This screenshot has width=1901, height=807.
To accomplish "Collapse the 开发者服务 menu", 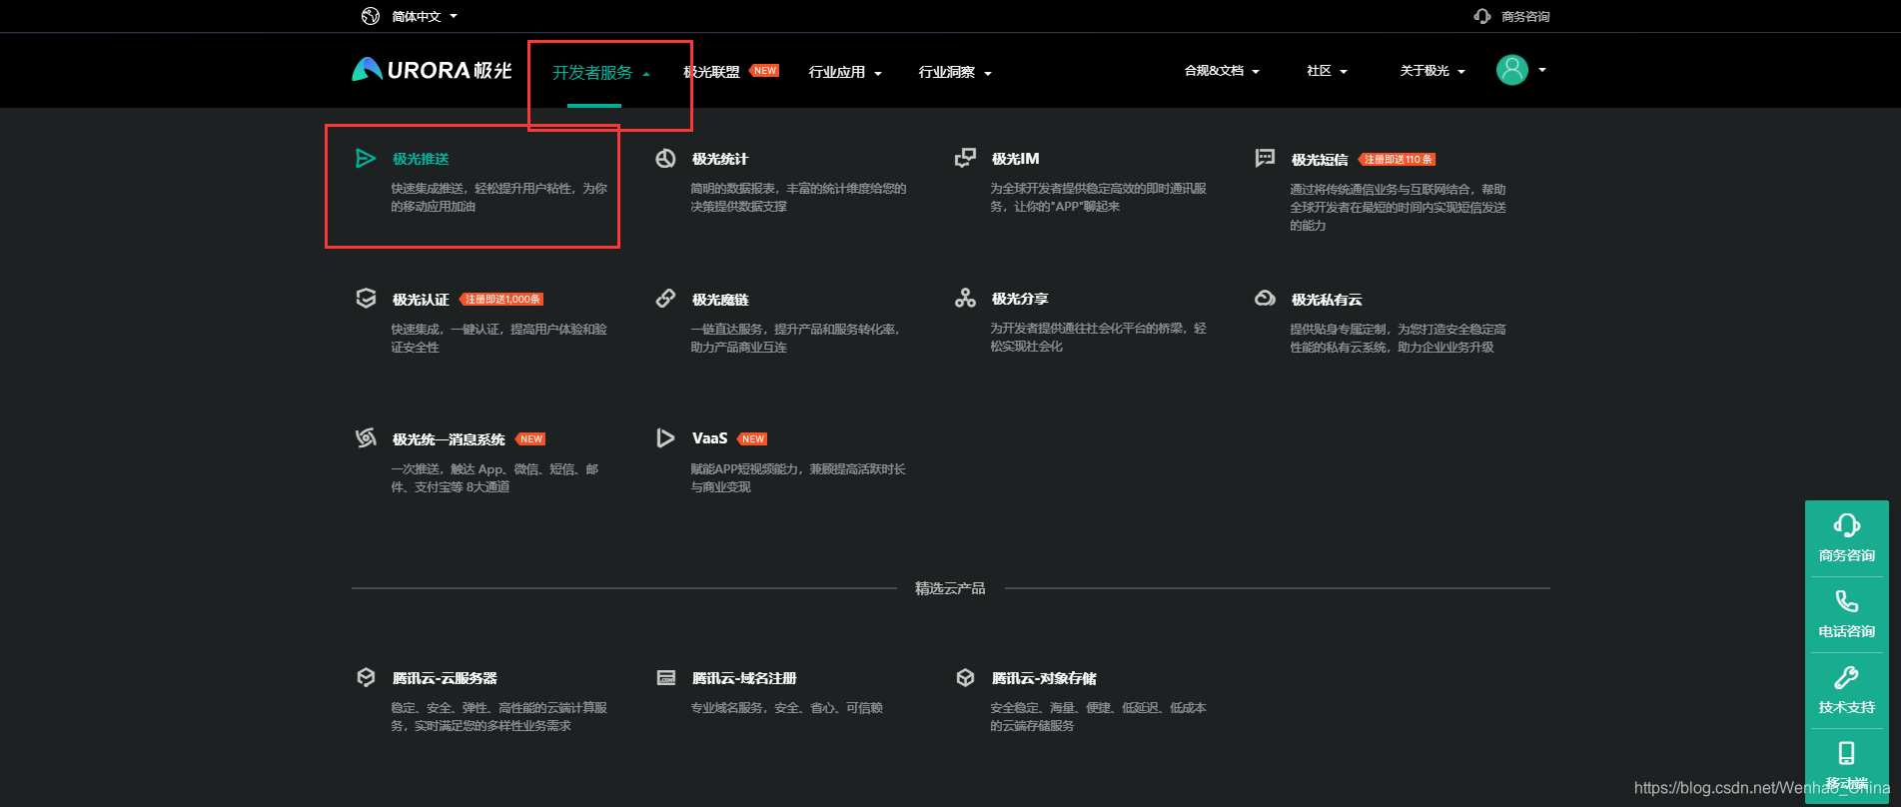I will [x=601, y=73].
